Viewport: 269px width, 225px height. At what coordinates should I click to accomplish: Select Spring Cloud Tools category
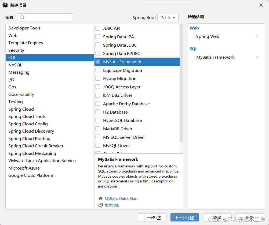coord(50,117)
